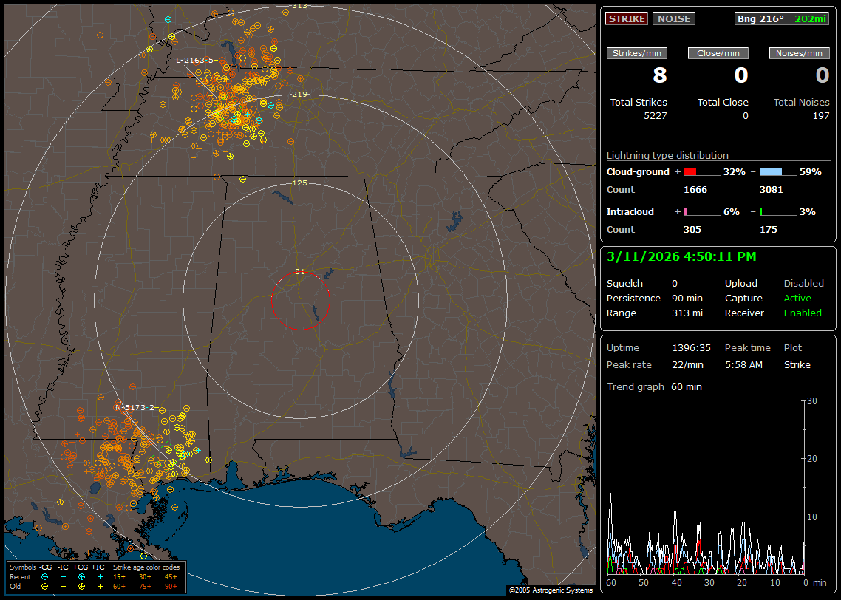Click the old -IC yellow dash symbol
The image size is (841, 600).
[x=64, y=586]
